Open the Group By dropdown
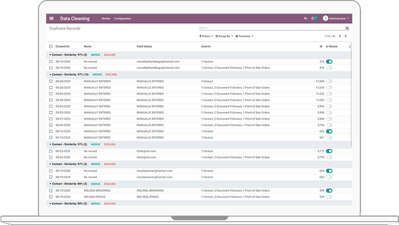 224,36
